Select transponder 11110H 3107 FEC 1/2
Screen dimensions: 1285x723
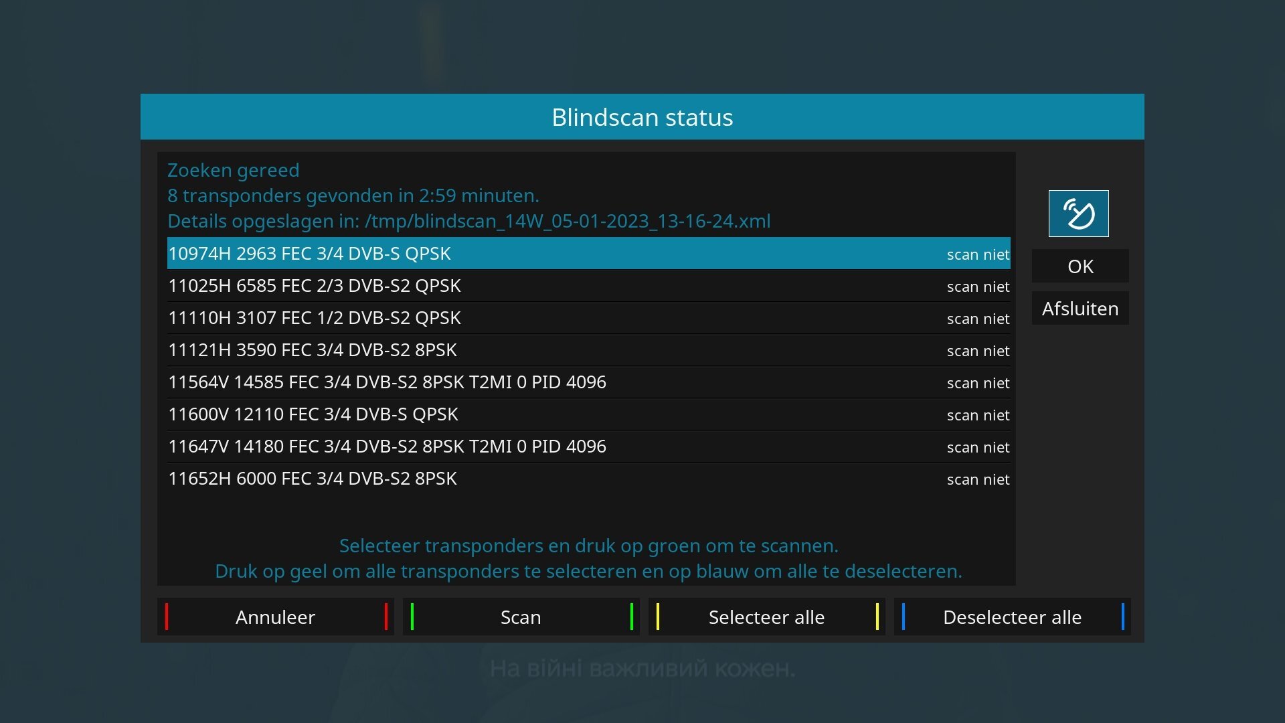[315, 318]
